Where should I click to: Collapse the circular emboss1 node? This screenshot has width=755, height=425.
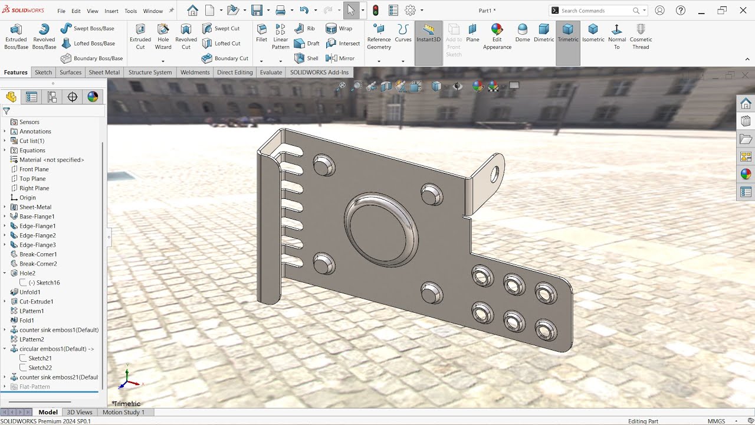coord(5,349)
